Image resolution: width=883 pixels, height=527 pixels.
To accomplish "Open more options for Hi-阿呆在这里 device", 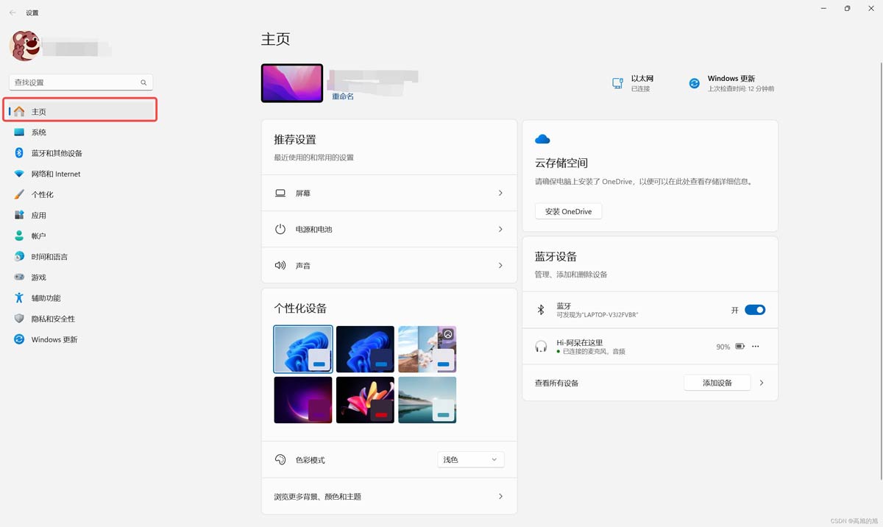I will 755,347.
